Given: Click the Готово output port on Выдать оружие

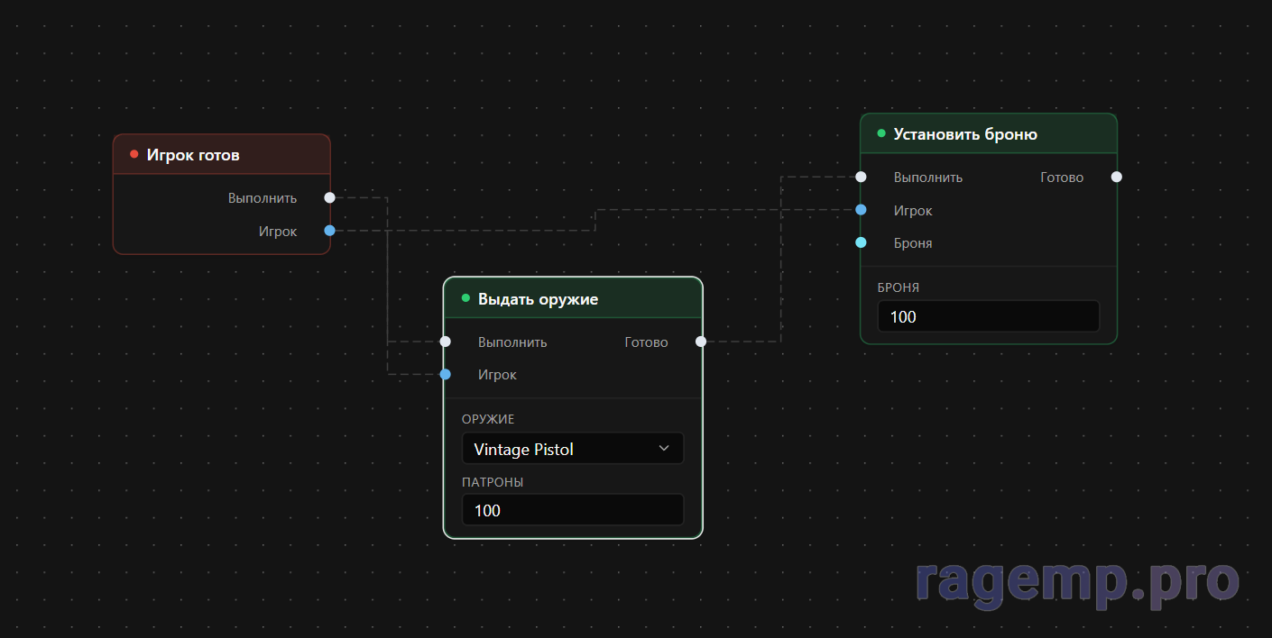Looking at the screenshot, I should click(x=701, y=342).
